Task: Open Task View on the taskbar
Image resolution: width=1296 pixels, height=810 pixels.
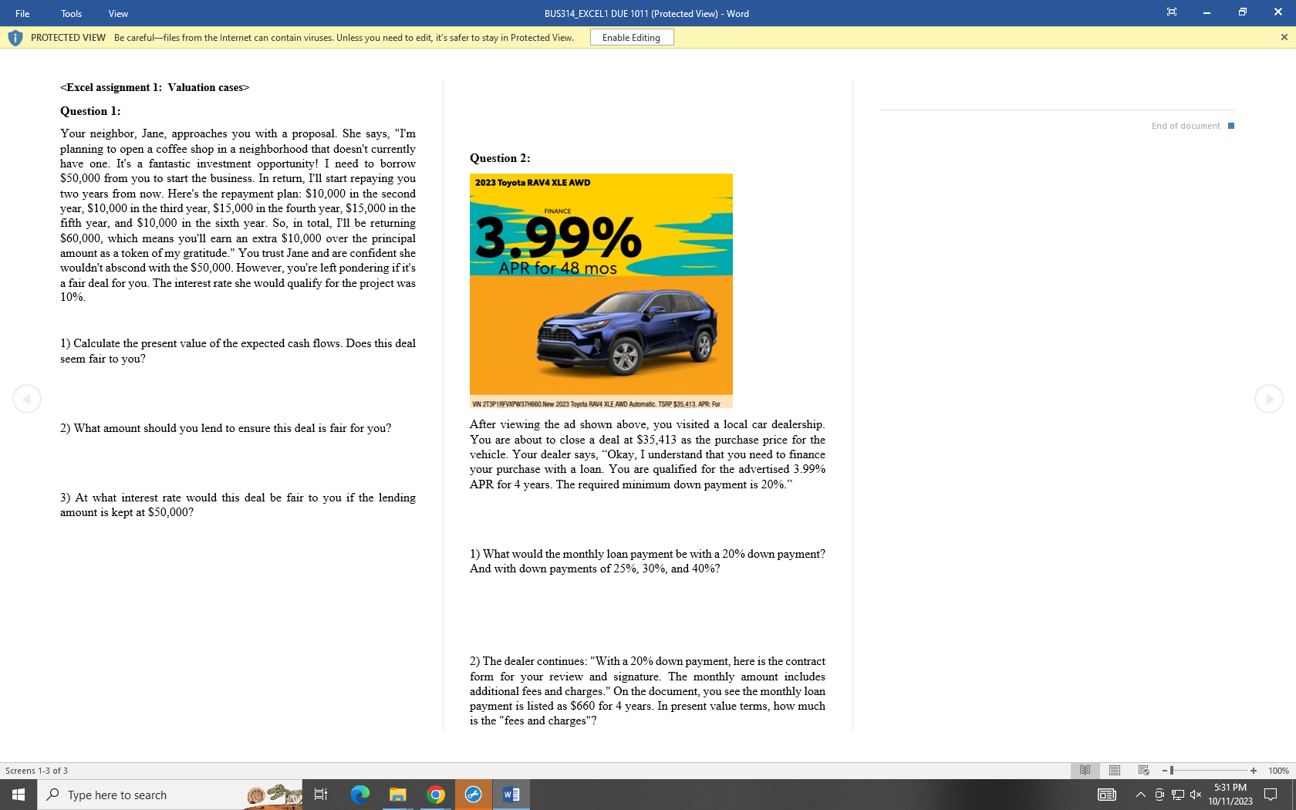Action: [321, 795]
